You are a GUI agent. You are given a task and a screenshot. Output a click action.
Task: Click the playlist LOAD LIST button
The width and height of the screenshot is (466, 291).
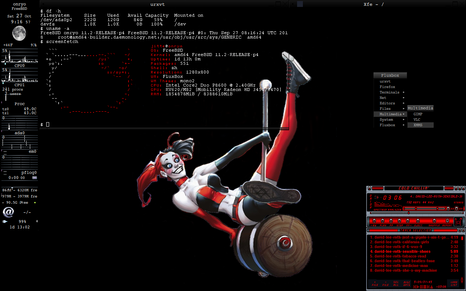tap(454, 284)
